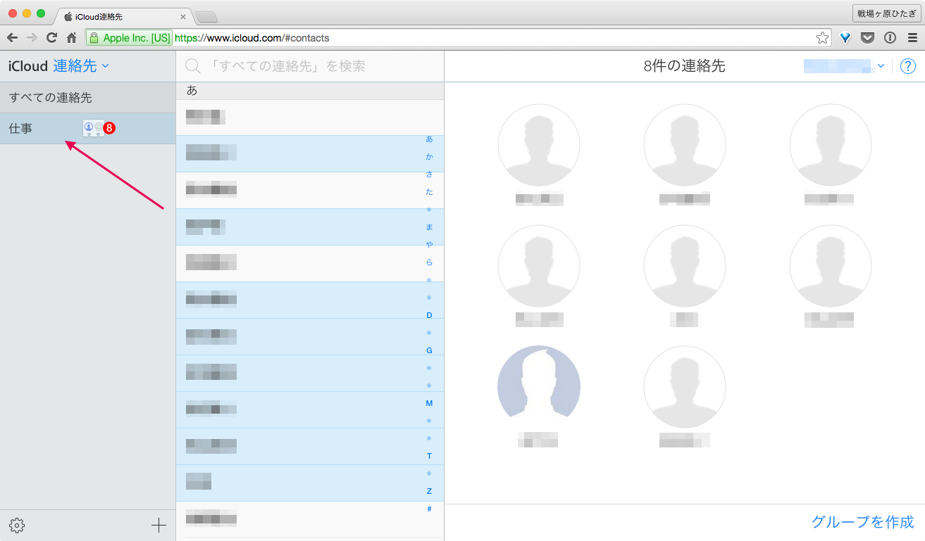Click the circular 1Password extension icon

tap(890, 38)
